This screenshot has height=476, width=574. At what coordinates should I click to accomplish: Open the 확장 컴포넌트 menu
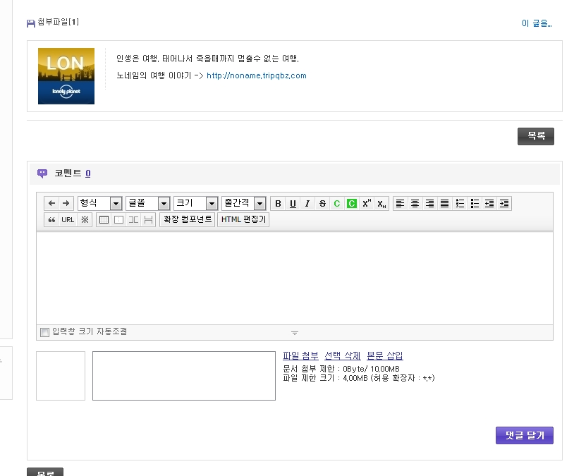[x=188, y=220]
